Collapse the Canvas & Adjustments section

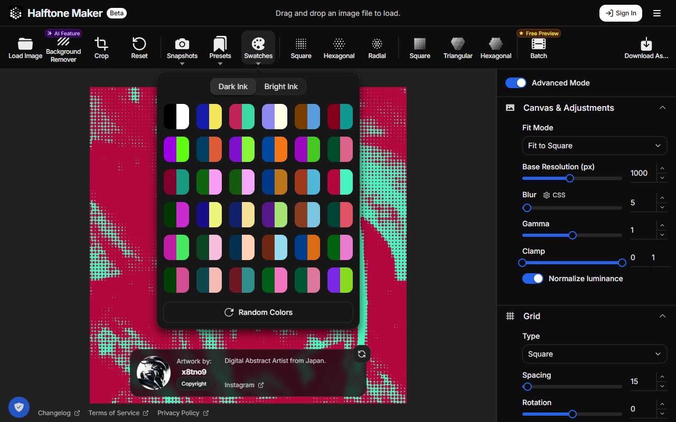662,108
